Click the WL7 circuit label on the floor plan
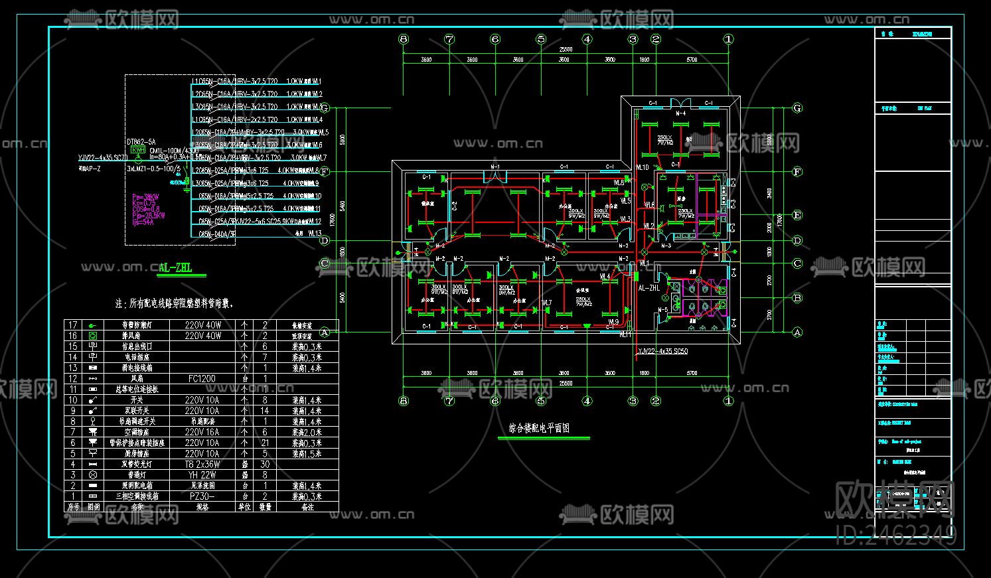Viewport: 991px width, 578px height. 546,303
